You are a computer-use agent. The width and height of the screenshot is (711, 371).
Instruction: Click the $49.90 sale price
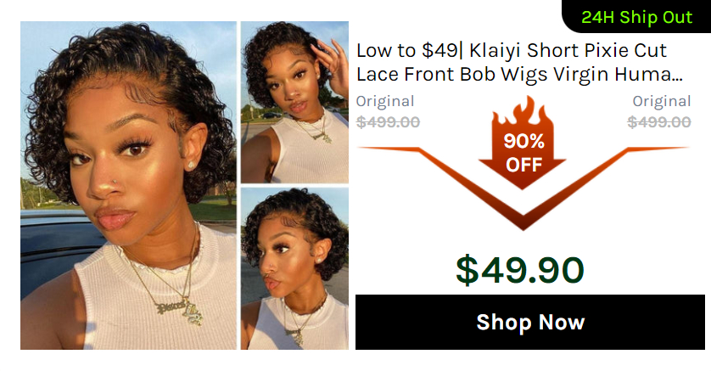(x=519, y=270)
